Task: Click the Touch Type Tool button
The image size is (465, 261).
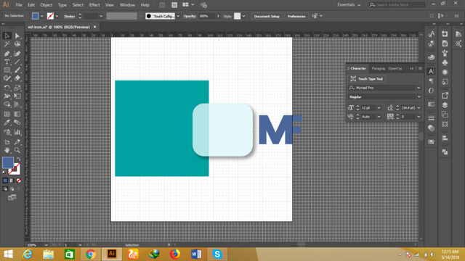Action: [367, 79]
